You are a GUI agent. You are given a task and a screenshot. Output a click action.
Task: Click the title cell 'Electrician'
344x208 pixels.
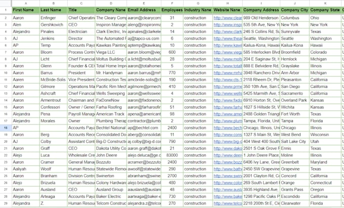(81, 31)
